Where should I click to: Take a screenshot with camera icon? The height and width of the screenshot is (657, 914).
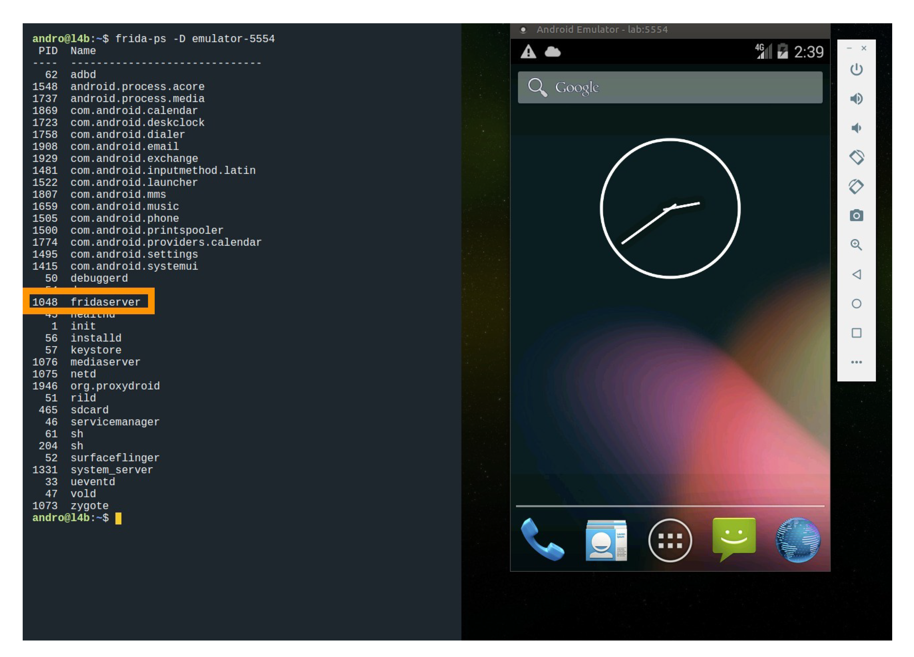pos(856,215)
